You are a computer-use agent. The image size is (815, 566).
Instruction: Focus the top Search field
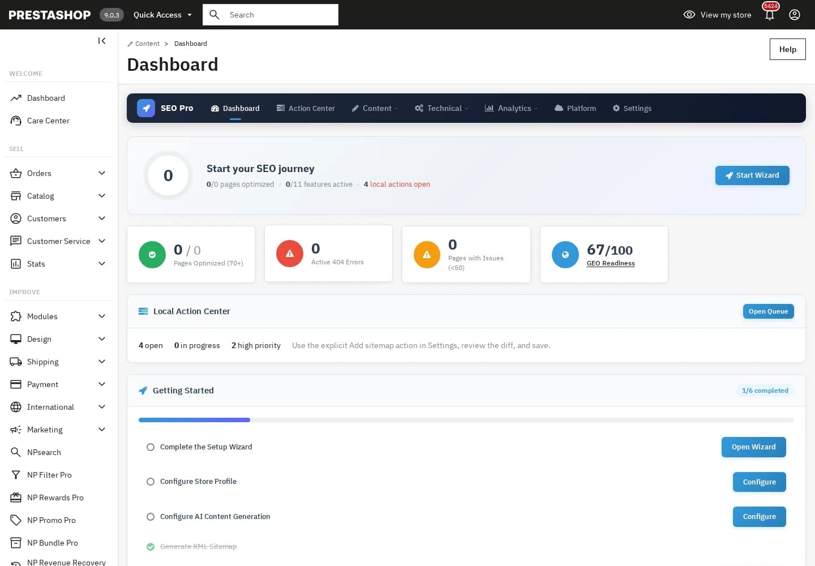click(271, 15)
